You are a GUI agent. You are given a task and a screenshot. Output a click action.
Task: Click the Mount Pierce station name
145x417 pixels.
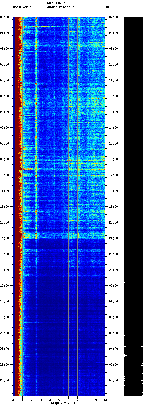60,7
